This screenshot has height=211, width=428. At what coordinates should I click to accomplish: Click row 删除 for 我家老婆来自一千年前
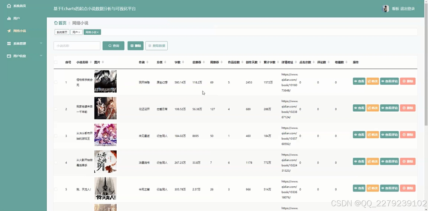pos(408,108)
